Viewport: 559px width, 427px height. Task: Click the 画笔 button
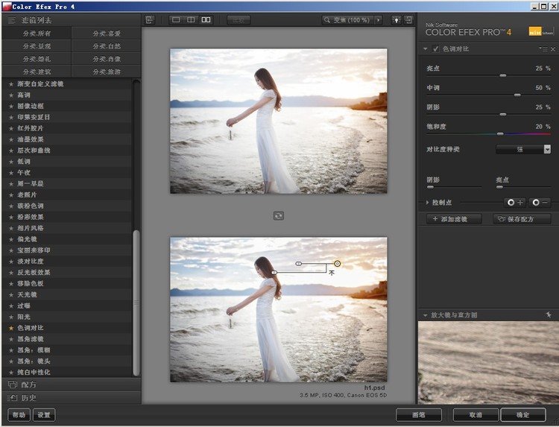pyautogui.click(x=419, y=415)
